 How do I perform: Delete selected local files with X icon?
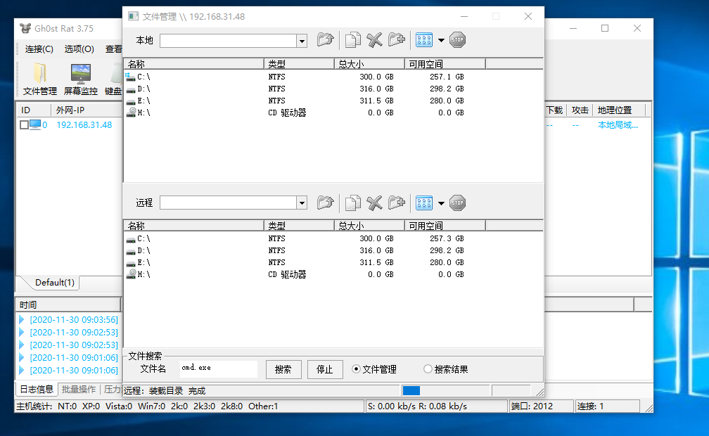[374, 40]
